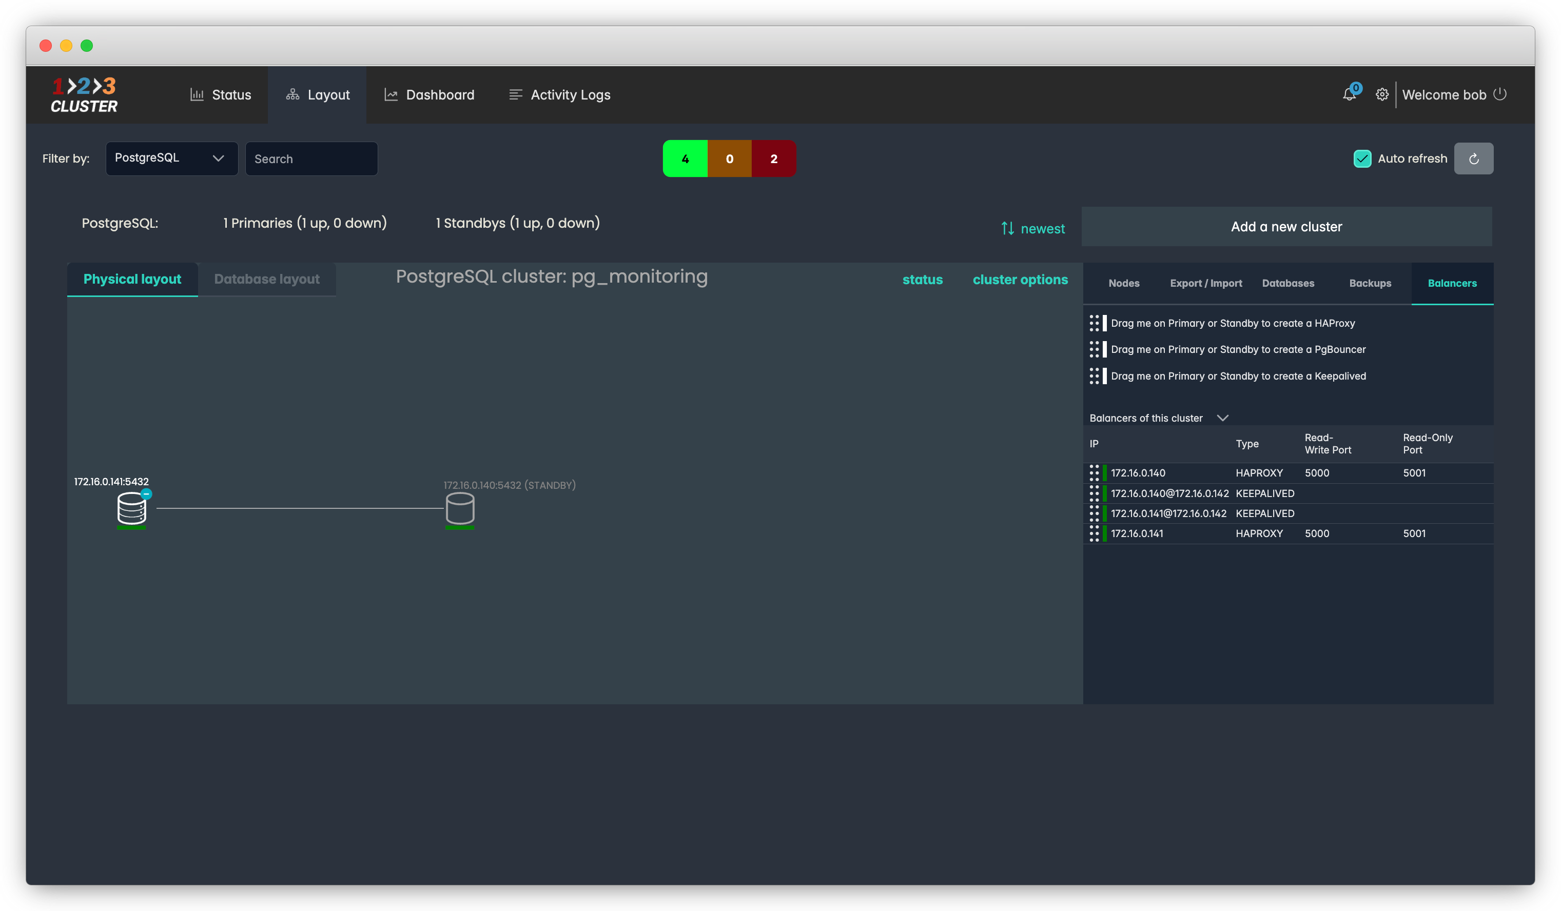Screen dimensions: 1561x911
Task: Disable the Auto refresh checkbox
Action: click(1362, 159)
